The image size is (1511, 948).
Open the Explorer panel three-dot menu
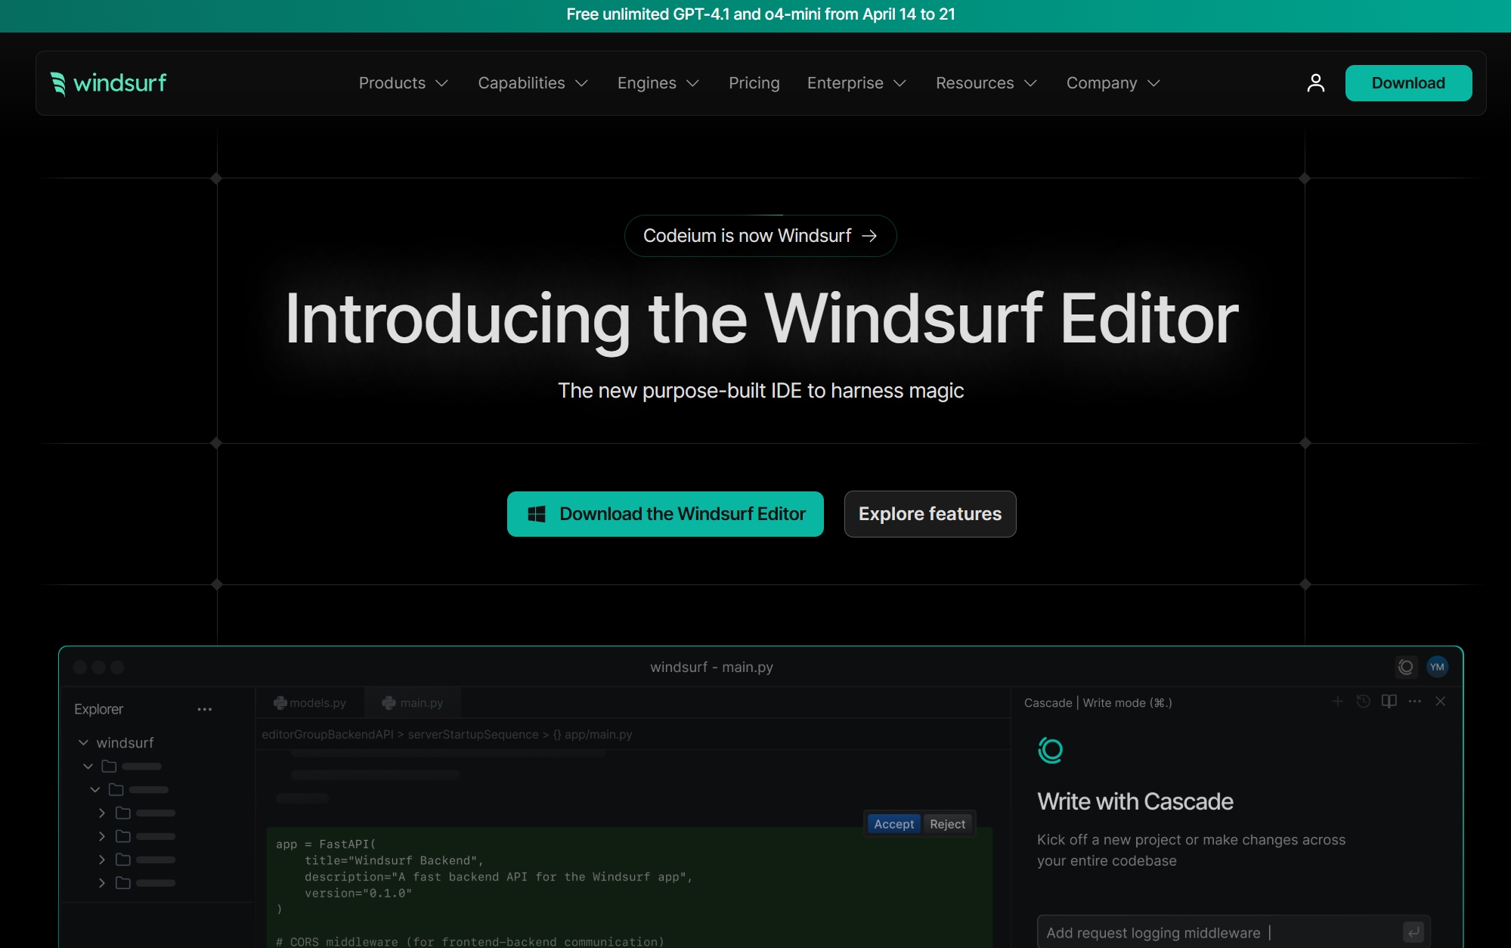(x=204, y=709)
